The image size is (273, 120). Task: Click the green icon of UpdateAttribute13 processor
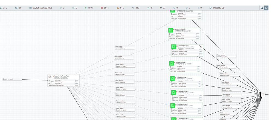click(x=173, y=92)
